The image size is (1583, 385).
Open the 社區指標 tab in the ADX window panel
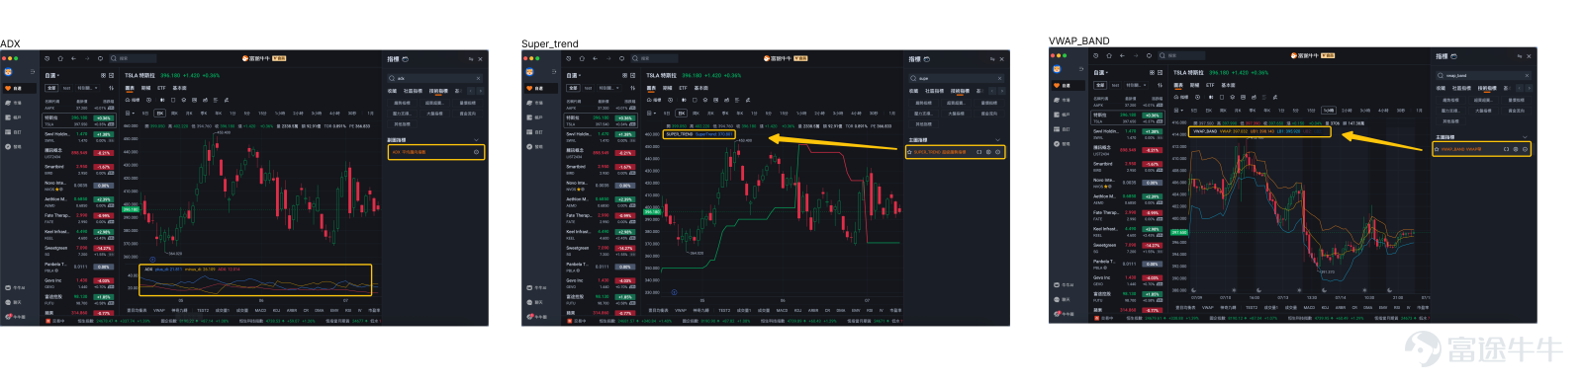click(x=413, y=91)
